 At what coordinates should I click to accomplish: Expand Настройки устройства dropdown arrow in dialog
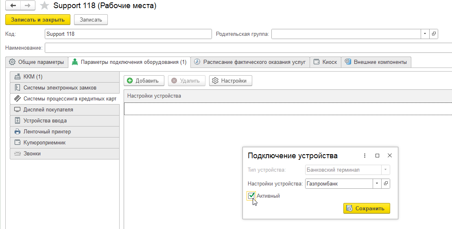(x=377, y=183)
